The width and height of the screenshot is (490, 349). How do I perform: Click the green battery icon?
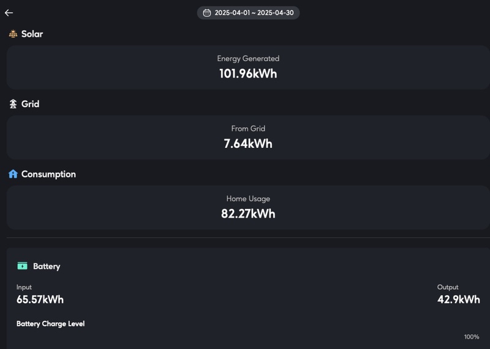pos(22,266)
